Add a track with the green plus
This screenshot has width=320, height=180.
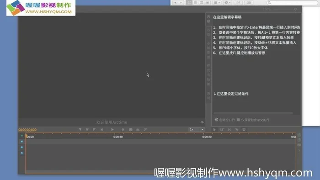coord(22,136)
